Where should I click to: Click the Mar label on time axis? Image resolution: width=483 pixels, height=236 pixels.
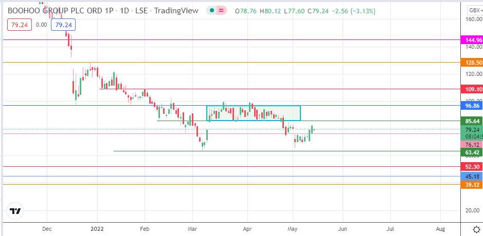click(192, 229)
